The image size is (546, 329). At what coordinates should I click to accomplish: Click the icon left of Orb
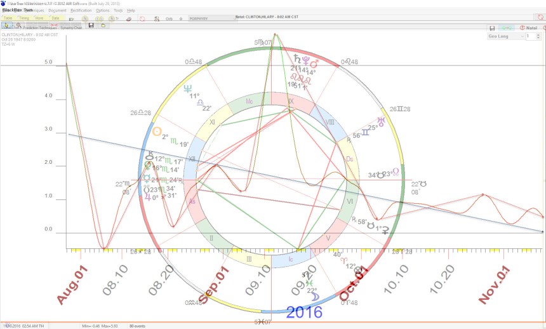click(157, 19)
